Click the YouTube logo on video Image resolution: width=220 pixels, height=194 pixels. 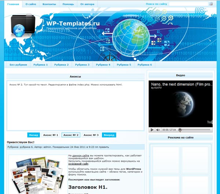[x=210, y=122]
